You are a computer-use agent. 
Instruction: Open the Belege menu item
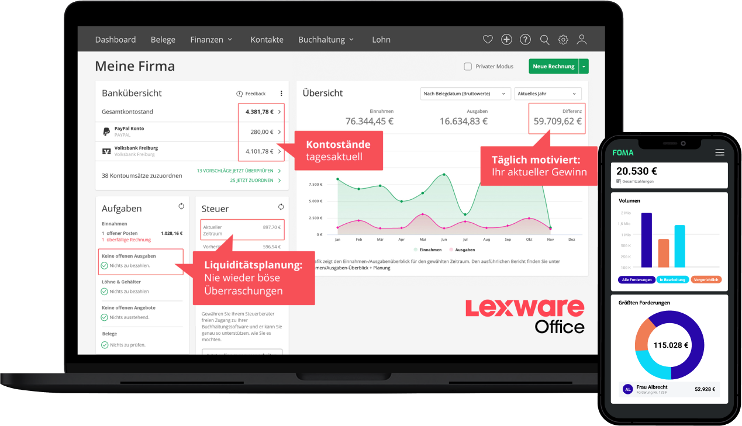163,40
